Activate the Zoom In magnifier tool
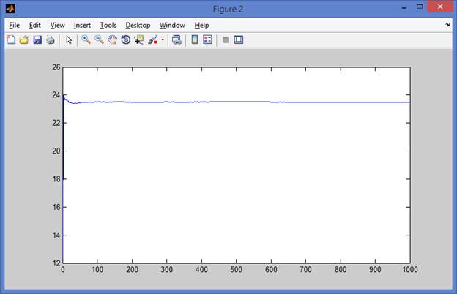The width and height of the screenshot is (457, 294). click(x=86, y=39)
